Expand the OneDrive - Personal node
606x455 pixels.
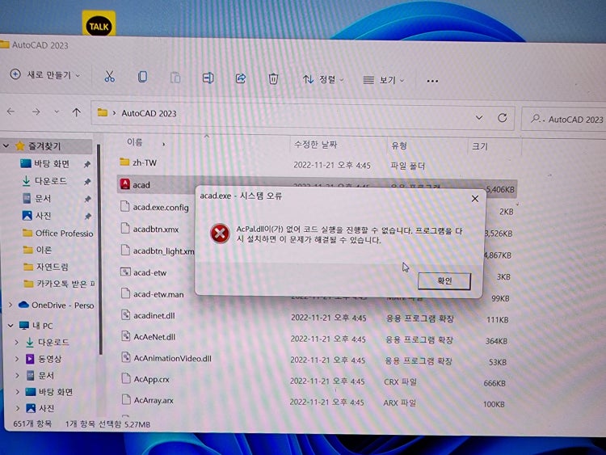pos(11,305)
